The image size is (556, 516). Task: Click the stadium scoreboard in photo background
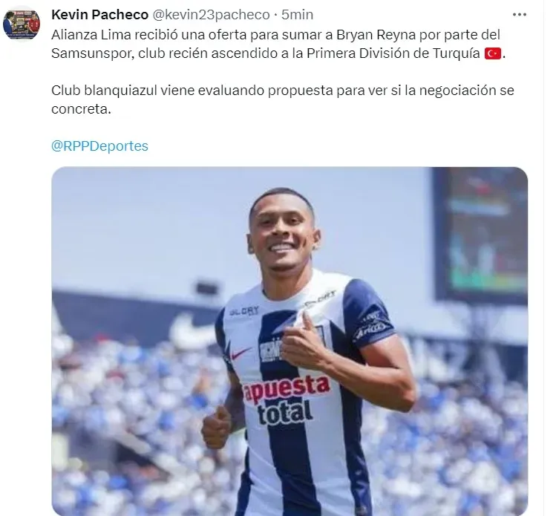tap(480, 236)
